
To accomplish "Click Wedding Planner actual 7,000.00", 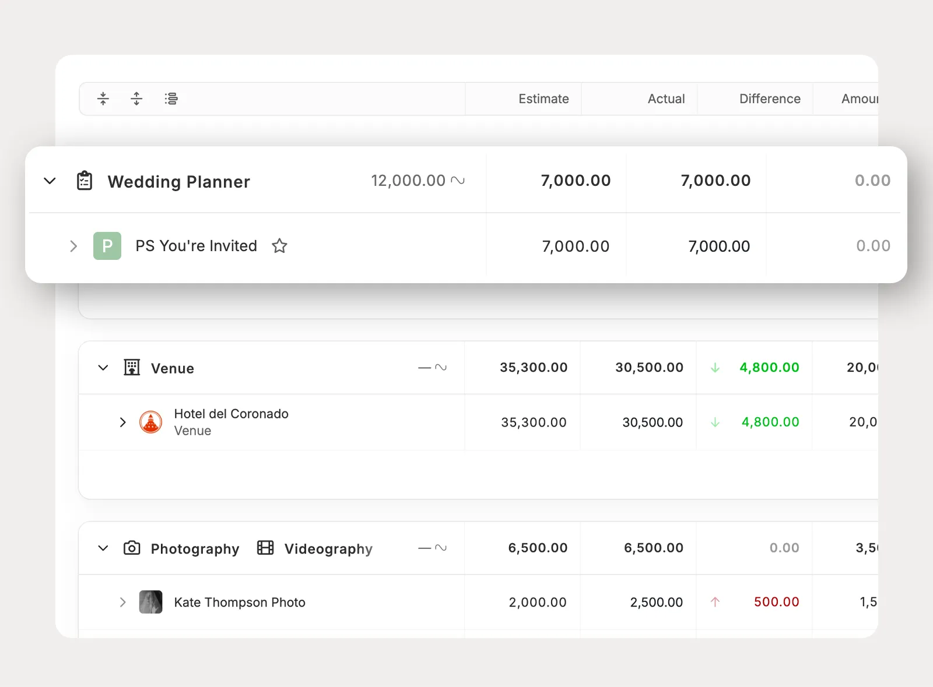I will [715, 181].
